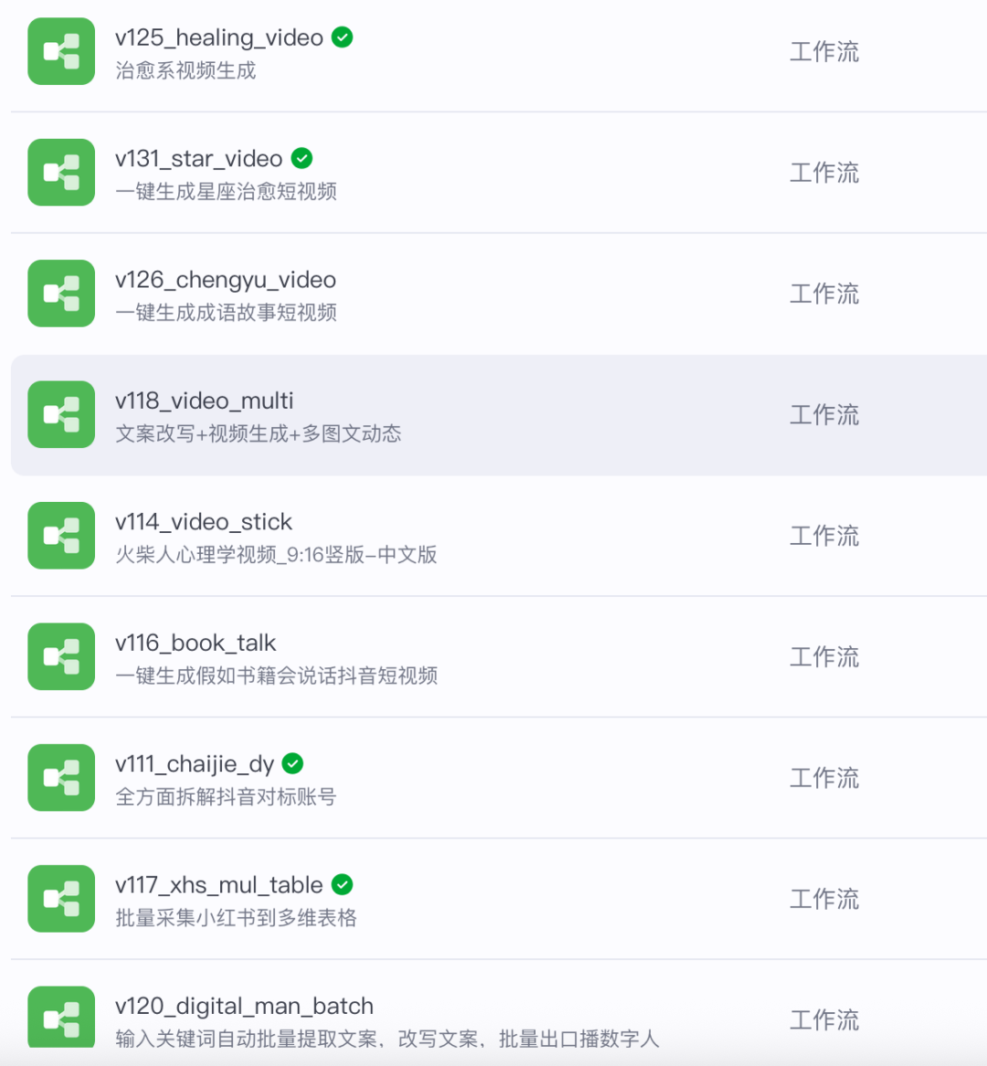Click 工作流 label in v120_digital_man_batch row

[823, 1019]
